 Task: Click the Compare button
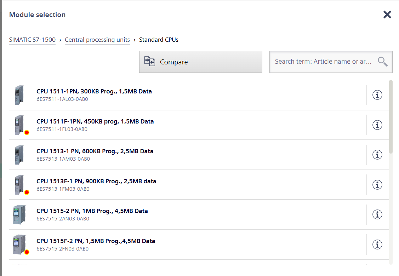click(200, 62)
